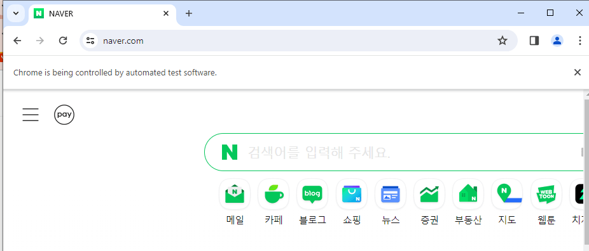Open the Map (지도) shortcut icon

point(507,194)
